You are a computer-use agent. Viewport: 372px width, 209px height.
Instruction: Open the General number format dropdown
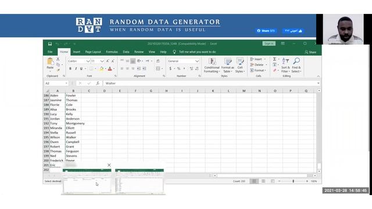(x=197, y=61)
